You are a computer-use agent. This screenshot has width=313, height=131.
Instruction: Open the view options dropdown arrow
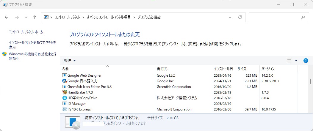pyautogui.click(x=296, y=61)
